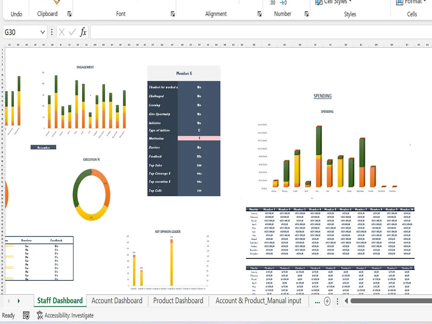Expand the Name Box dropdown arrow

click(43, 32)
